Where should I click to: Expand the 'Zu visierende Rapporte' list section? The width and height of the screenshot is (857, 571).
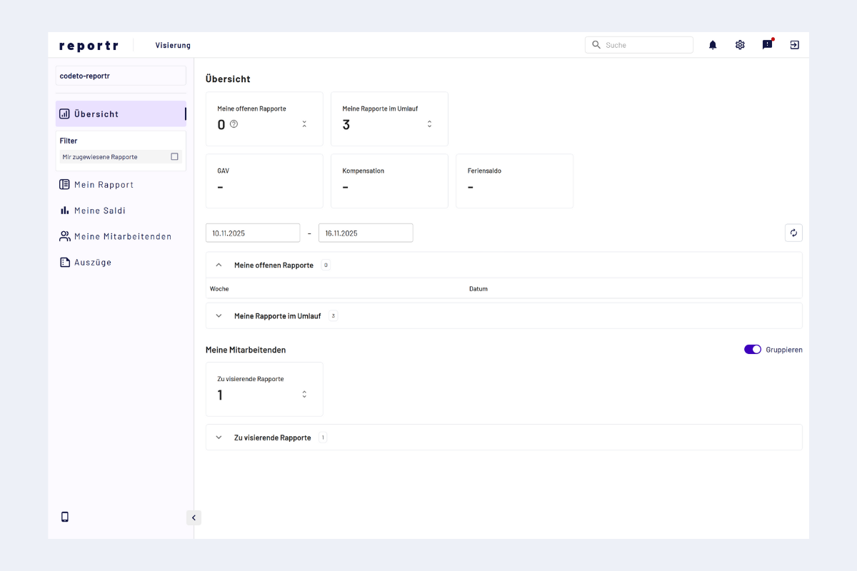click(x=219, y=438)
